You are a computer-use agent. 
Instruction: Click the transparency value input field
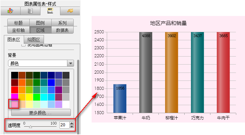pyautogui.click(x=65, y=125)
